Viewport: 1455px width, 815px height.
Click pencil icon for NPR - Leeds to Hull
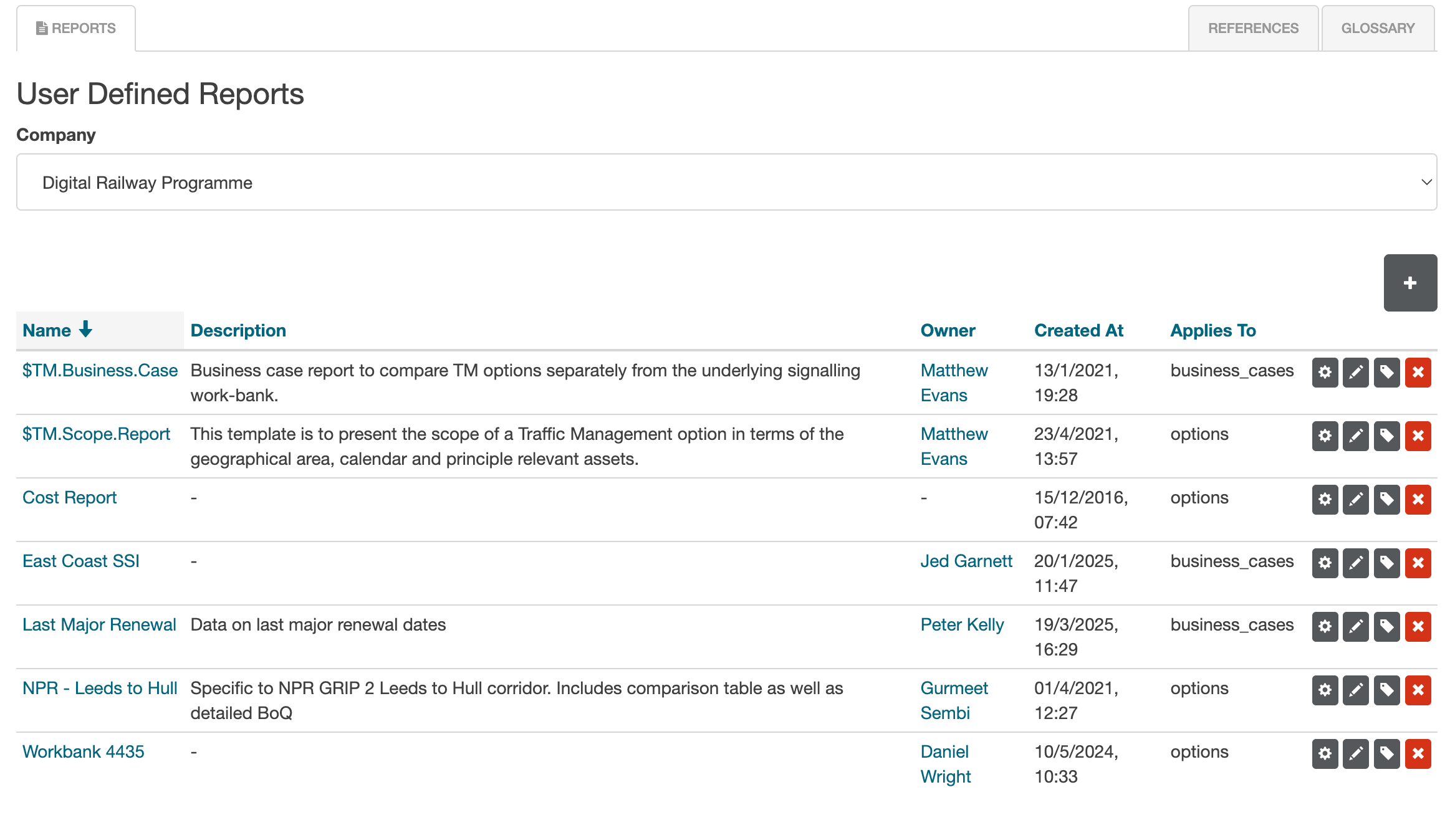pos(1355,690)
